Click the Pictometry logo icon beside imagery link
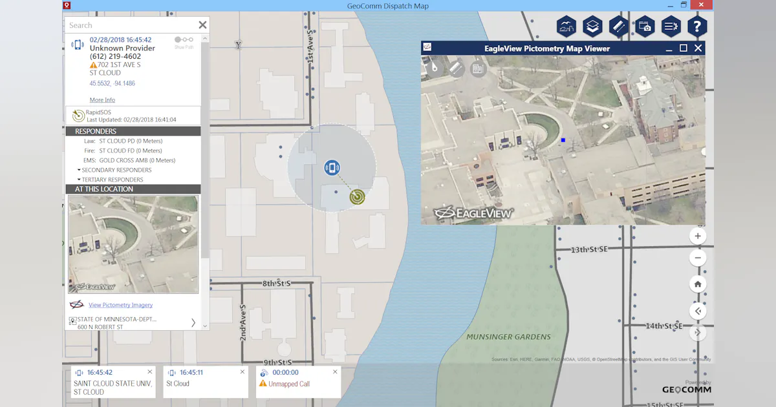 (x=77, y=305)
